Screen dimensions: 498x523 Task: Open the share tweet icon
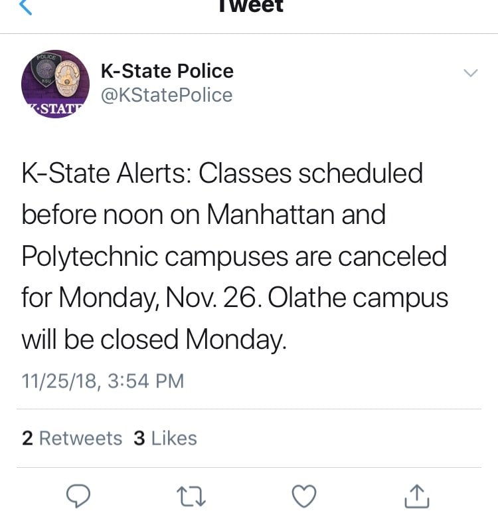click(x=417, y=496)
